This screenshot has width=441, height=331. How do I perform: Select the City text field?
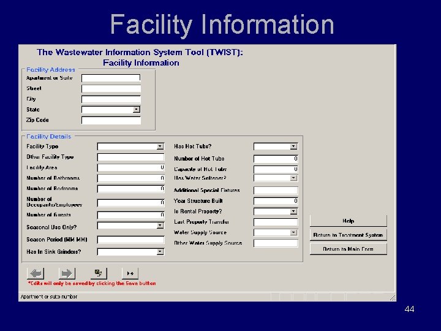click(111, 99)
